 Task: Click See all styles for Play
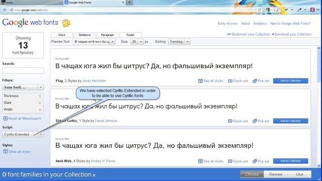point(211,81)
